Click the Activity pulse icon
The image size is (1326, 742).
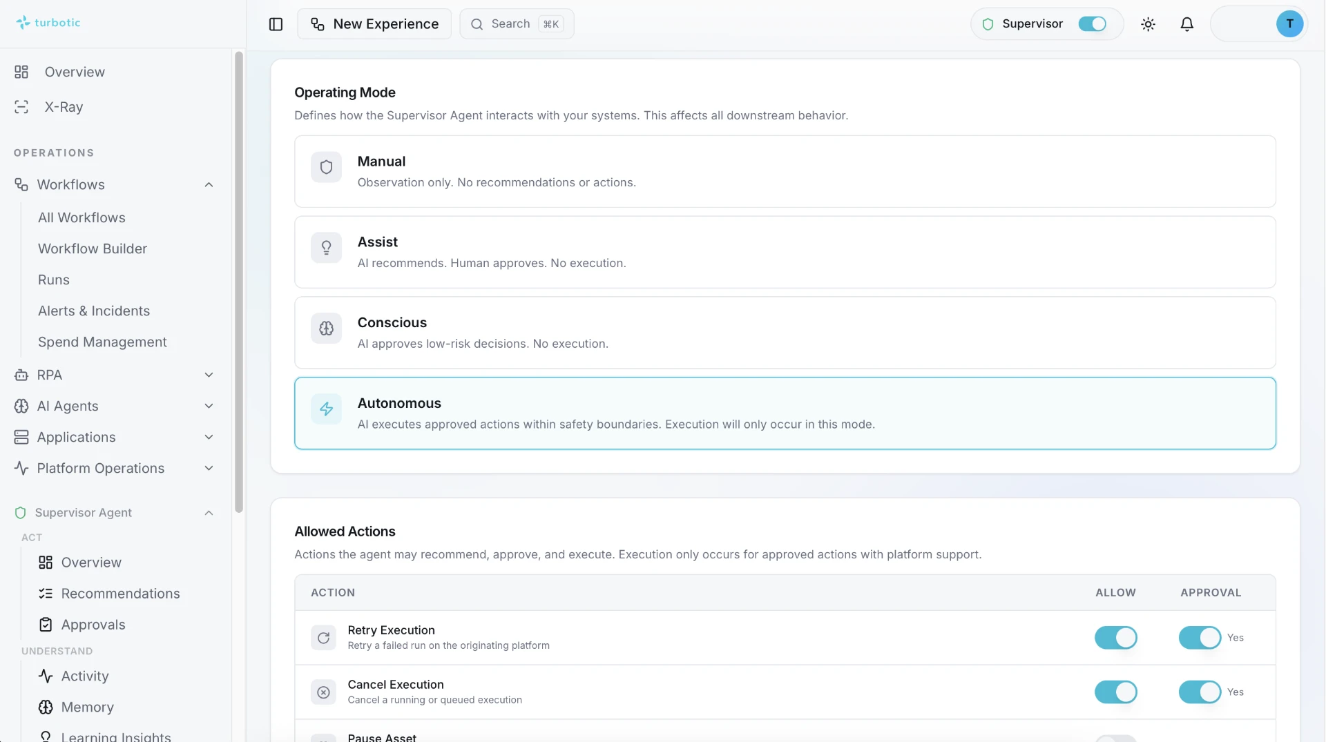(46, 676)
